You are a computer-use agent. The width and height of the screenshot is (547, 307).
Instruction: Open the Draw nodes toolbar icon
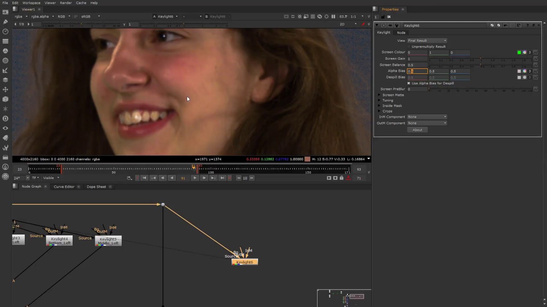click(x=5, y=22)
